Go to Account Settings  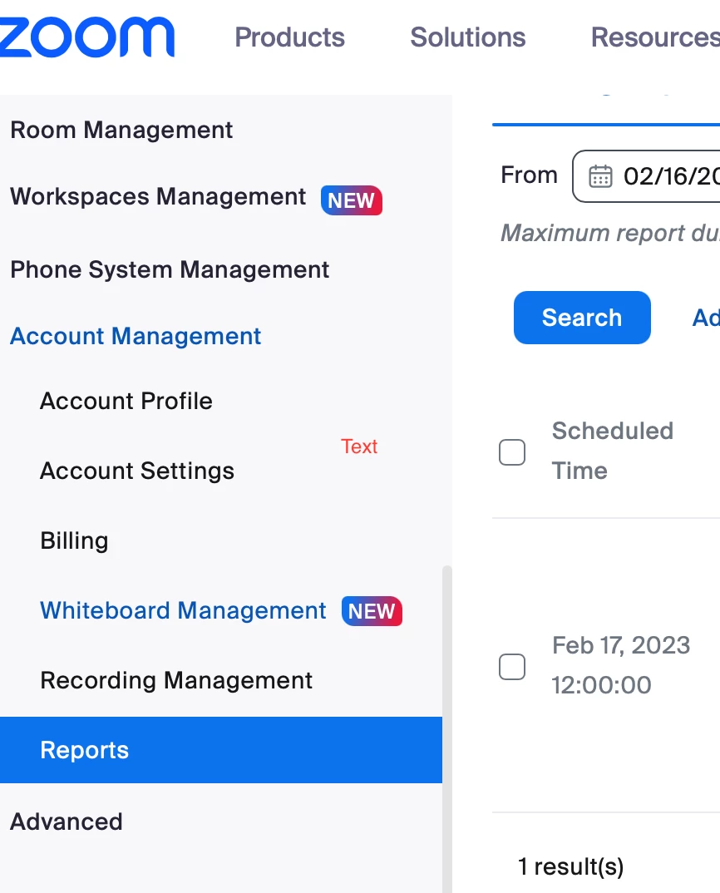point(136,471)
